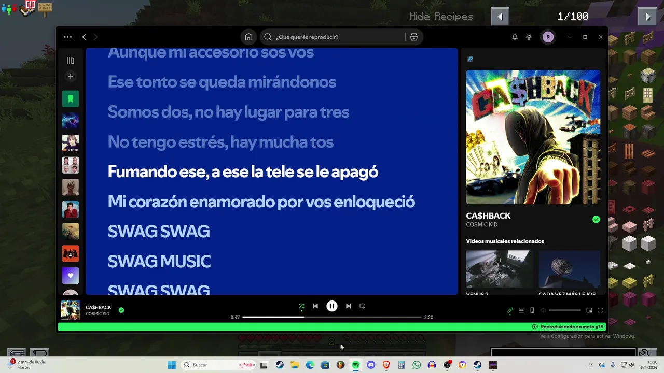Pause the current song

332,306
